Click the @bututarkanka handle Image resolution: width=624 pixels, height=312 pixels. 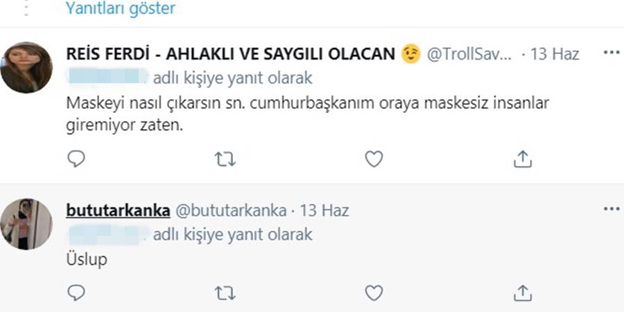point(232,209)
